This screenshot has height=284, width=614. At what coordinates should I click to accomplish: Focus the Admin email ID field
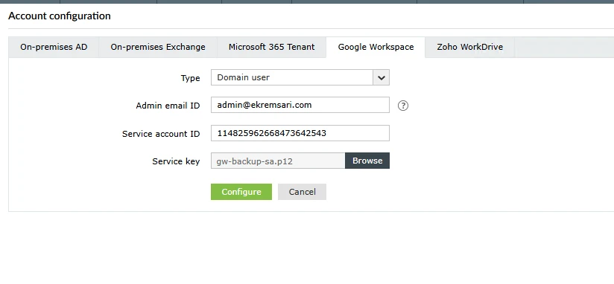click(300, 105)
